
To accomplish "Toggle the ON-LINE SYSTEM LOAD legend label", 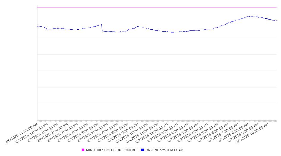I will [164, 150].
